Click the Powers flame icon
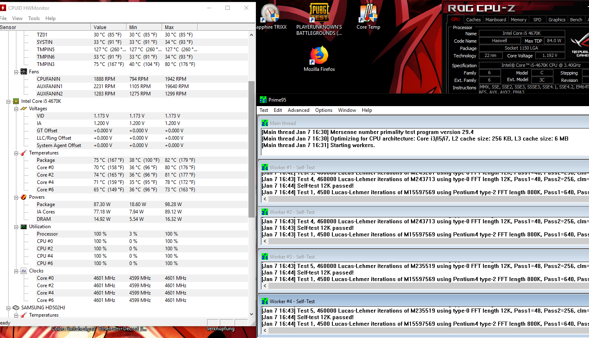The width and height of the screenshot is (589, 338). (24, 197)
